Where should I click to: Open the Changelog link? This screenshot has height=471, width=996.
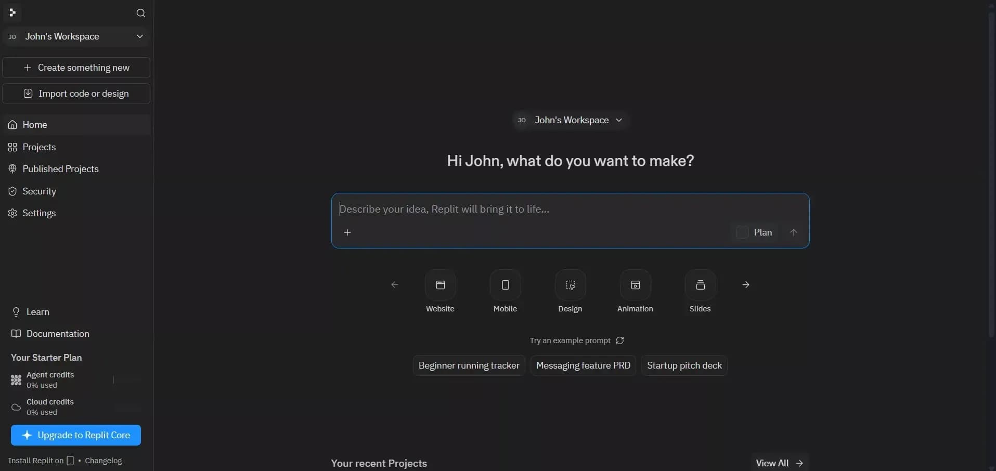104,461
